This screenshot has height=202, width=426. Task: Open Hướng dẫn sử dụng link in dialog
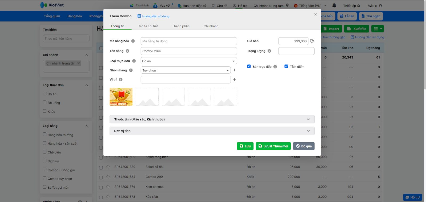coord(153,16)
